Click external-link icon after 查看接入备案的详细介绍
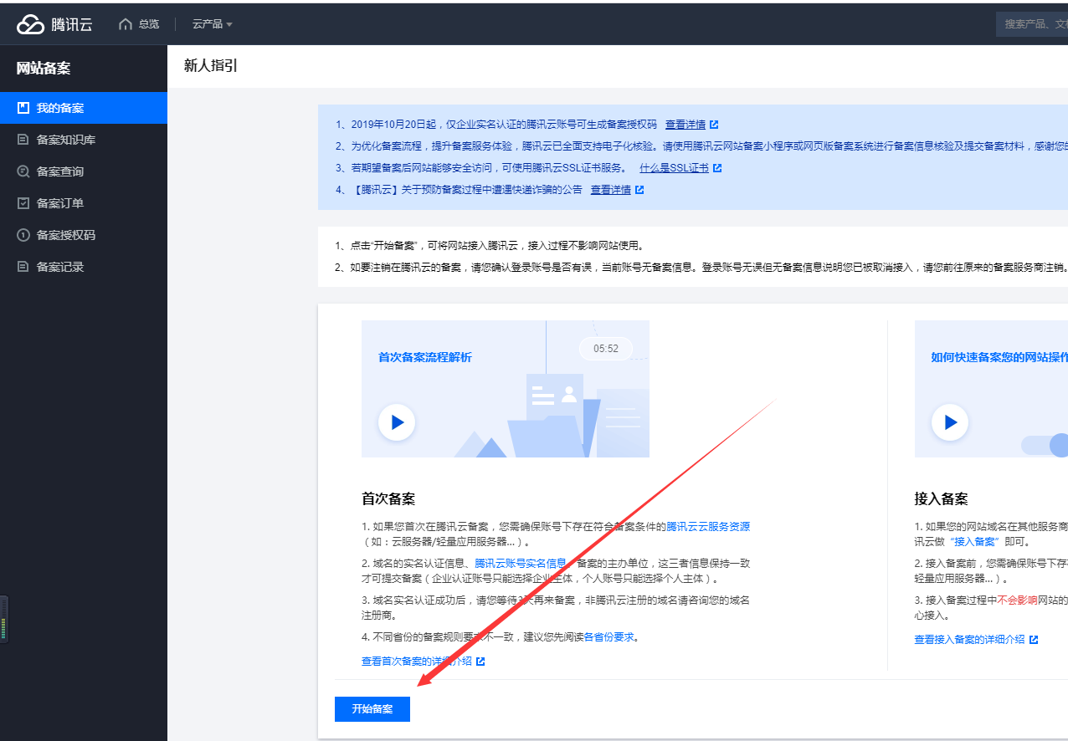This screenshot has width=1068, height=741. 1034,639
